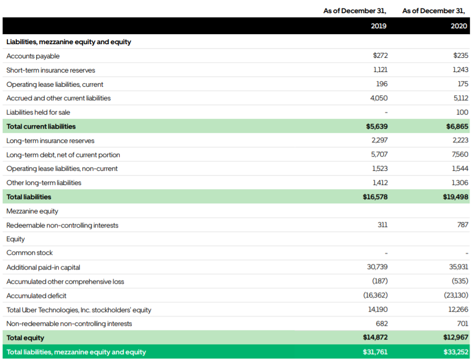Click 'Operating lease liabilities, non-current' label
Image resolution: width=473 pixels, height=361 pixels.
point(62,169)
